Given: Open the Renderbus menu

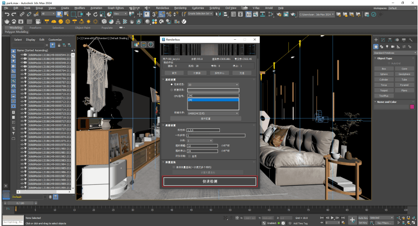Looking at the screenshot, I should point(162,8).
